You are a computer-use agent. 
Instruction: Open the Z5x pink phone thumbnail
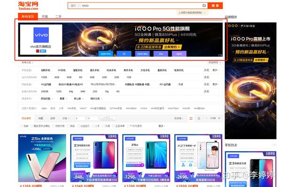tap(42, 158)
